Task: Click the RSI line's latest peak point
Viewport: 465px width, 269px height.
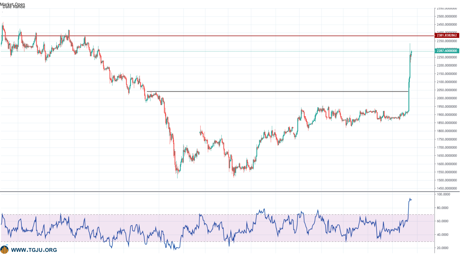Action: (x=410, y=199)
